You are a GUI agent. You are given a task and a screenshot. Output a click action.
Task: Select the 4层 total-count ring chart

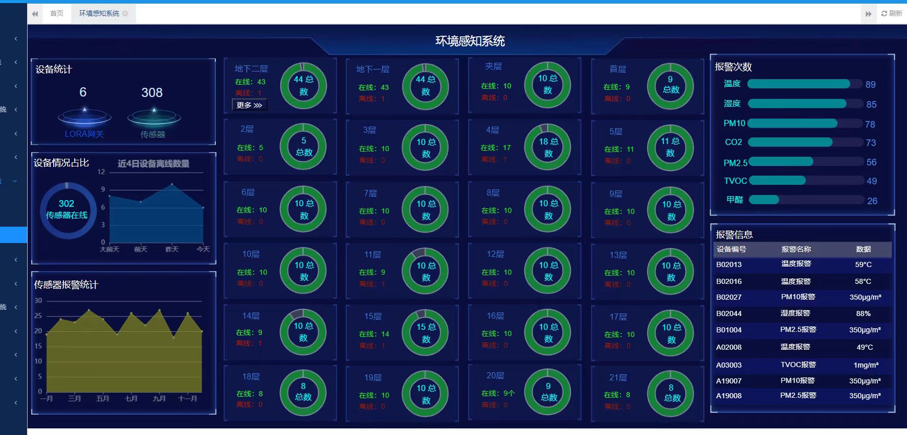[548, 148]
